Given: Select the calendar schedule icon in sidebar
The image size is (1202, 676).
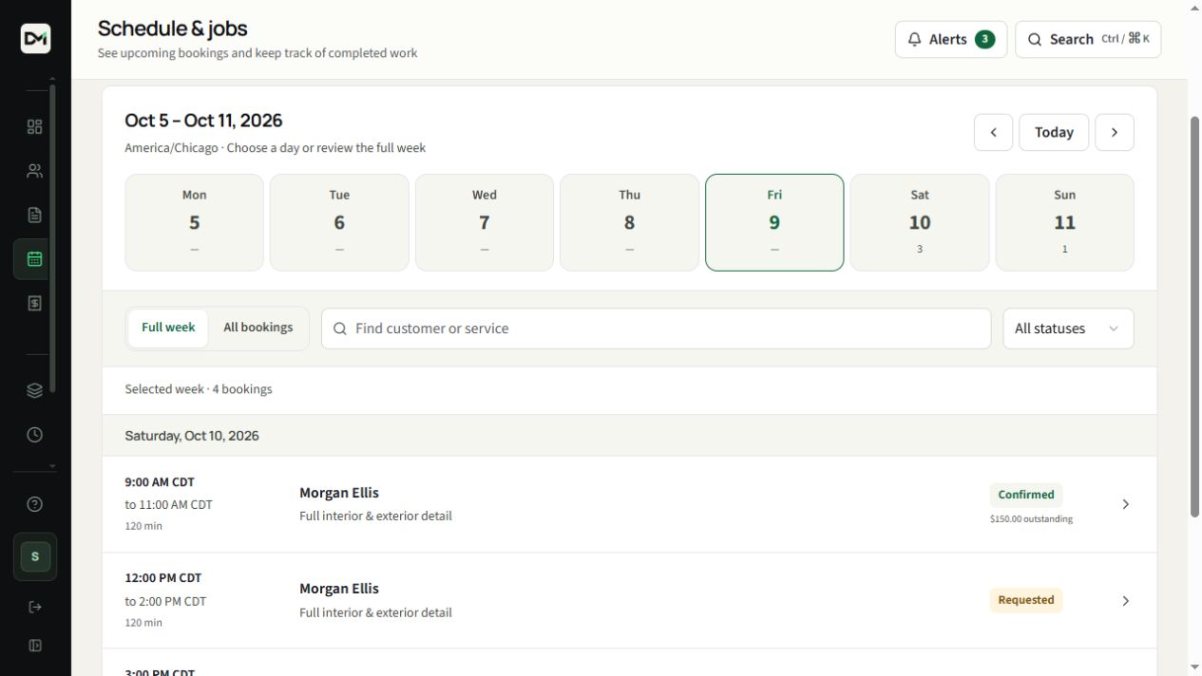Looking at the screenshot, I should (35, 258).
